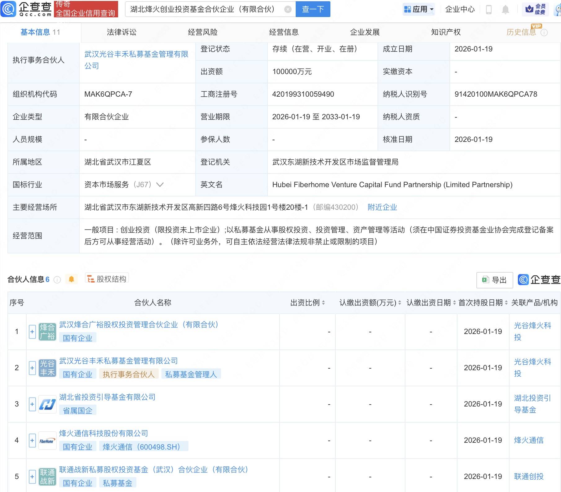Expand row for 湖北省投资引导基金有限公司
This screenshot has height=492, width=561.
32,404
